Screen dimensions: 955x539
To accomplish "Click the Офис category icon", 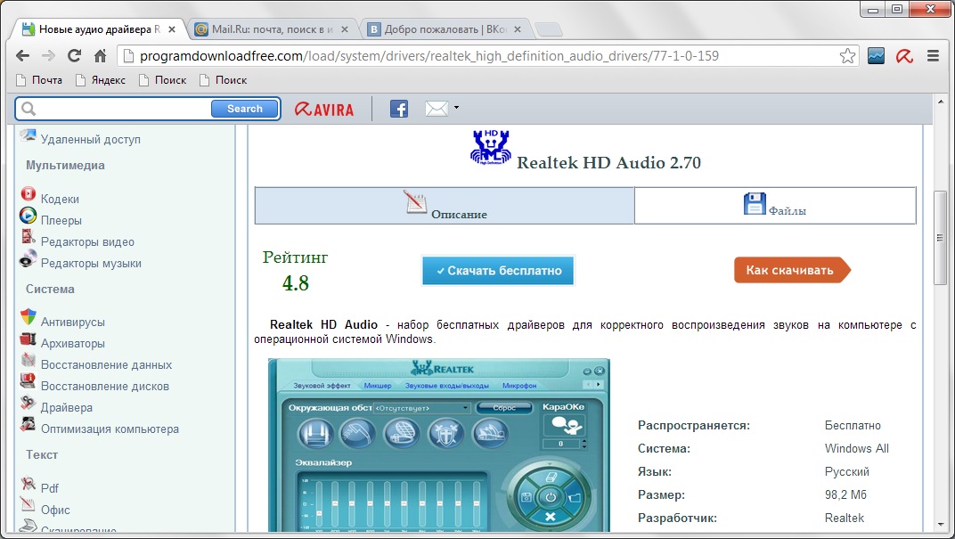I will 28,505.
